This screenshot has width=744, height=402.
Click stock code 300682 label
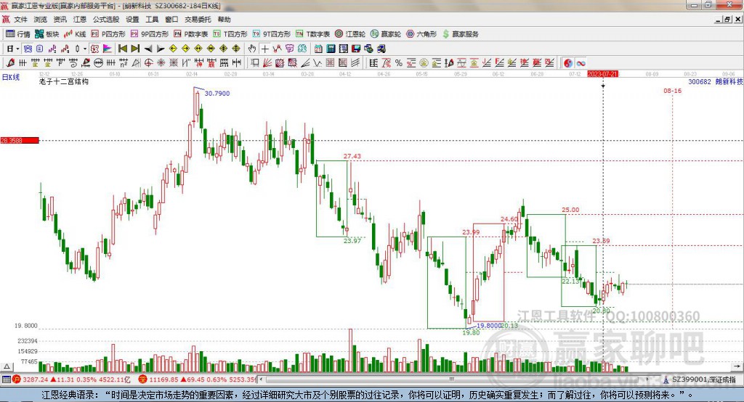point(700,81)
